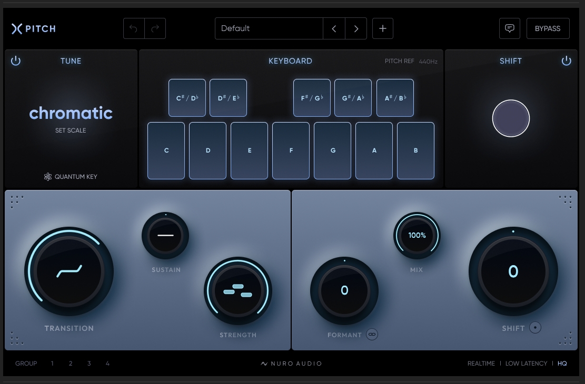Click the Sustain knob
585x384 pixels.
tap(165, 236)
